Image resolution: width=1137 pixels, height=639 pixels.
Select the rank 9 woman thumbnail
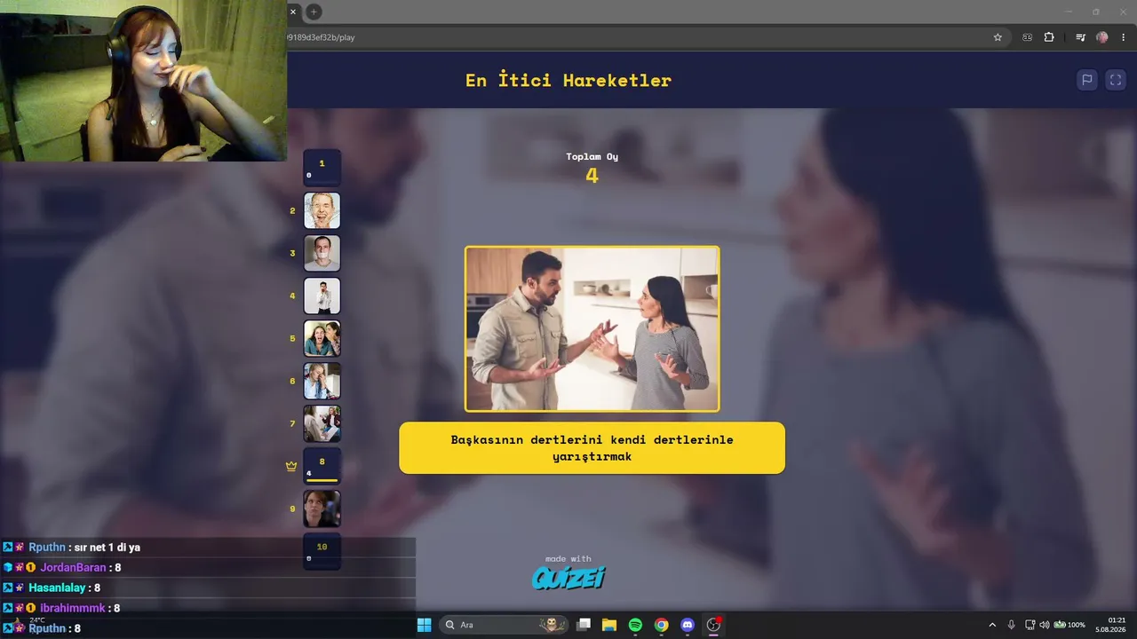click(322, 509)
